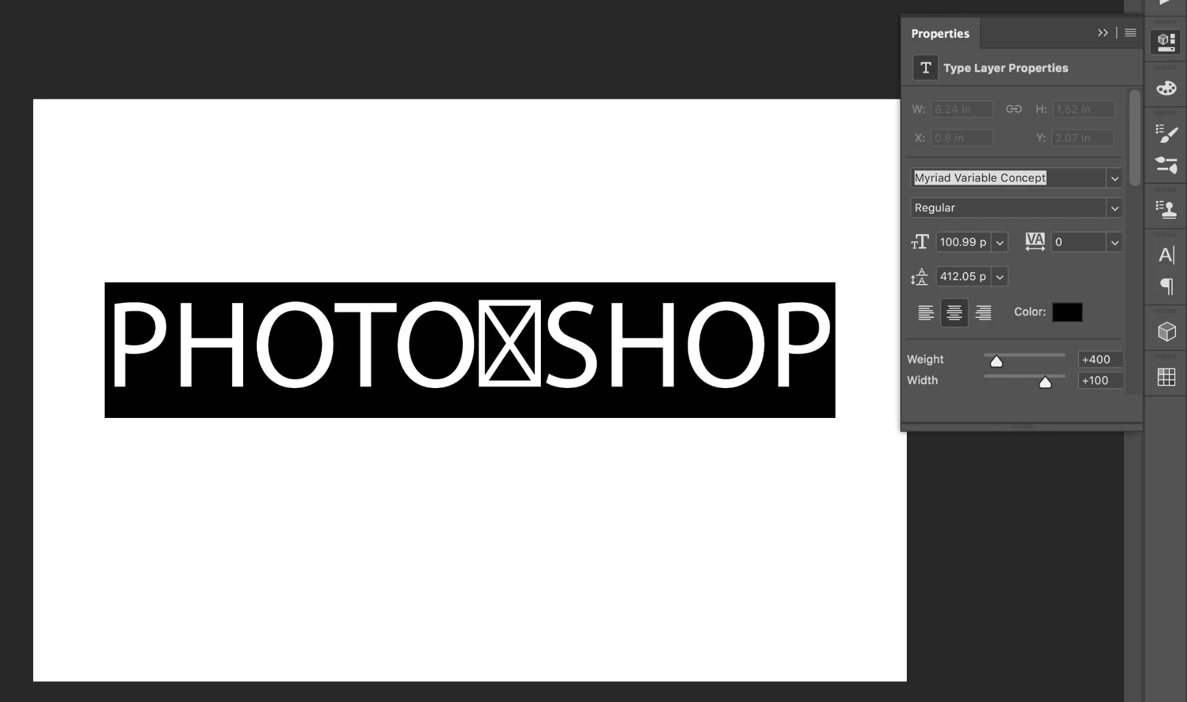The height and width of the screenshot is (702, 1187).
Task: Click the Width slider handle
Action: click(1045, 382)
